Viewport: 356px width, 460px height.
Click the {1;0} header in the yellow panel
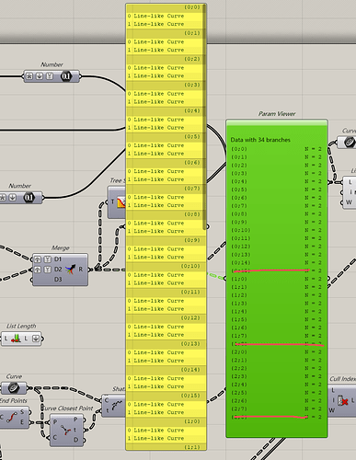pos(165,421)
